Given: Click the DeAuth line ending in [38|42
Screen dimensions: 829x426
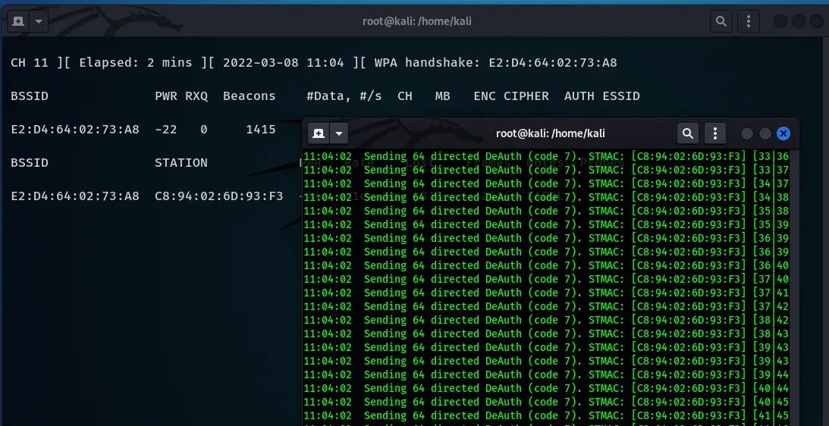Looking at the screenshot, I should click(546, 321).
